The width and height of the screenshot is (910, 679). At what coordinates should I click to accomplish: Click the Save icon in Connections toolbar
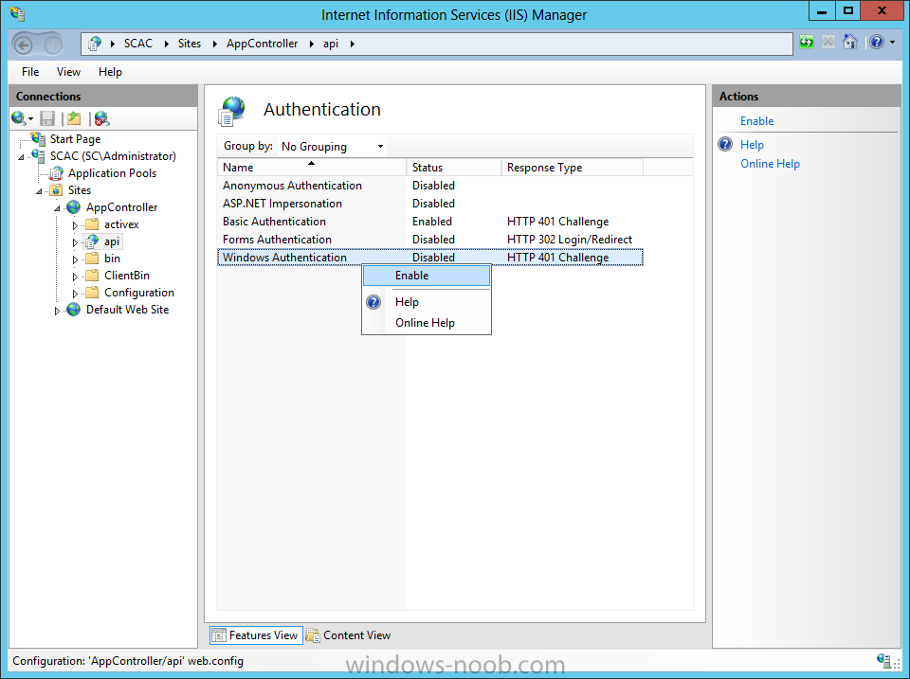tap(47, 118)
